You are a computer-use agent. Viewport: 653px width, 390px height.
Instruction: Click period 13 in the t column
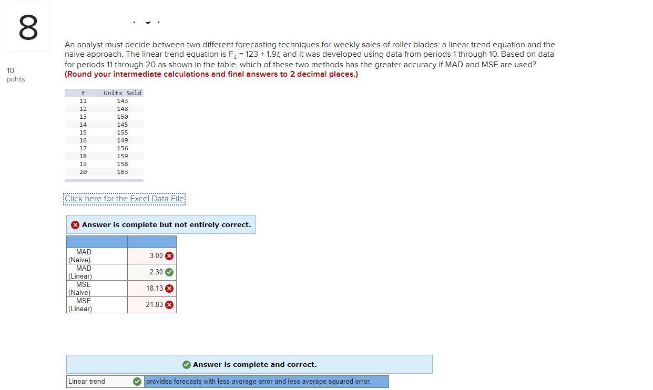[83, 117]
